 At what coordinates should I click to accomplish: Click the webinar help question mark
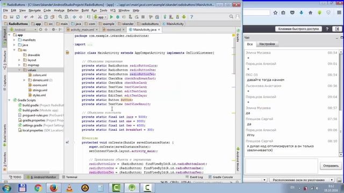click(x=327, y=29)
